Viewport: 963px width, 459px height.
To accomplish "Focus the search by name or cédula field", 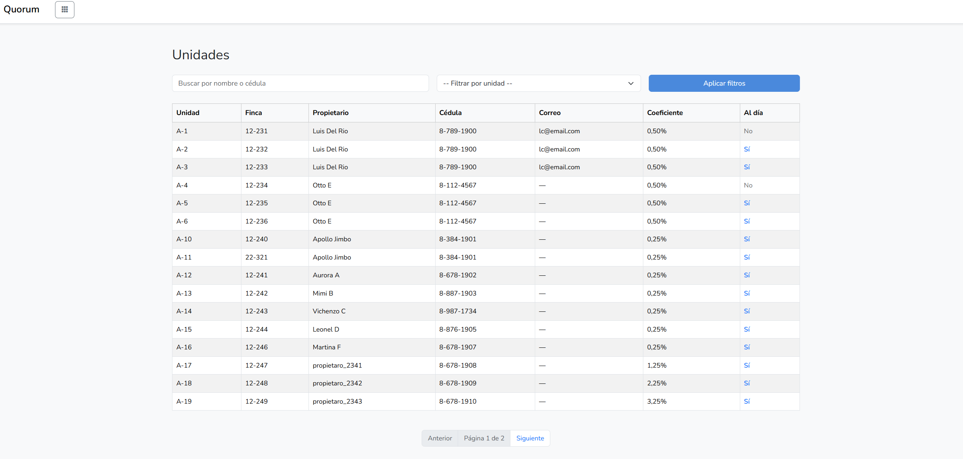I will pos(300,83).
